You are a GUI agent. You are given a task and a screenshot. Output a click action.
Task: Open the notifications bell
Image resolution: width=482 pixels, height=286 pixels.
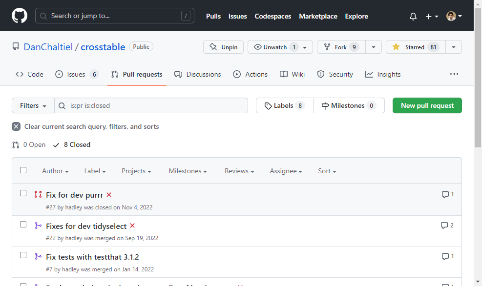[x=413, y=16]
